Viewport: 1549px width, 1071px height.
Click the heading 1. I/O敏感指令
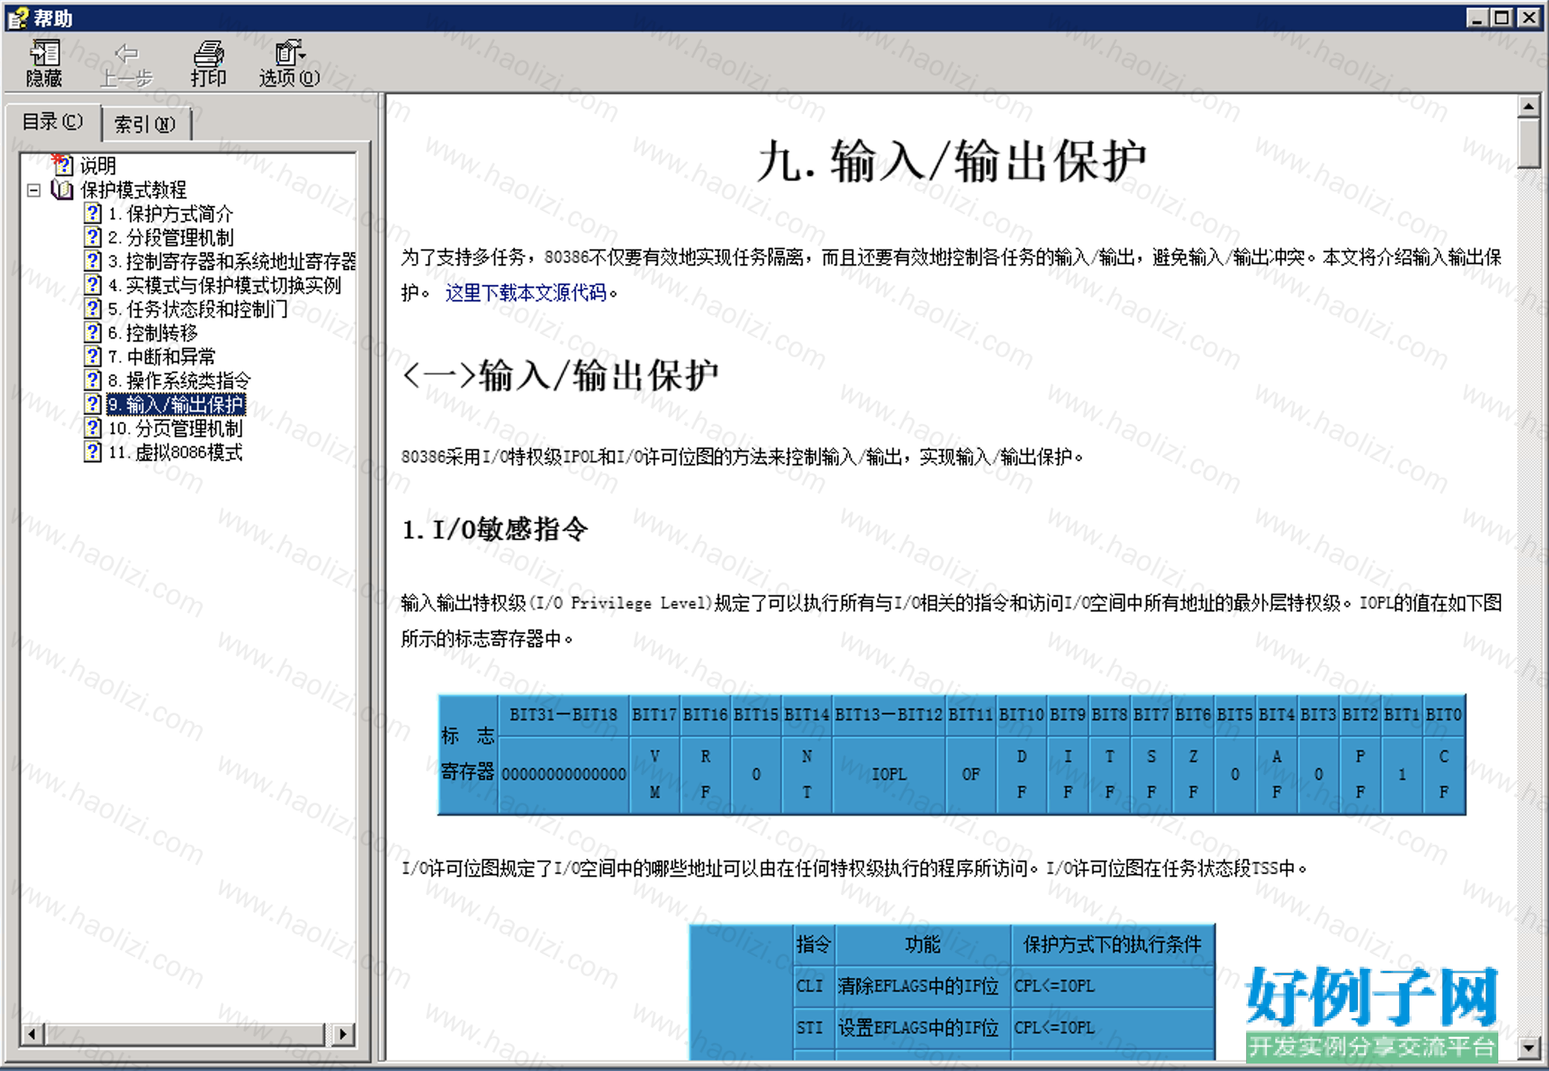point(495,530)
